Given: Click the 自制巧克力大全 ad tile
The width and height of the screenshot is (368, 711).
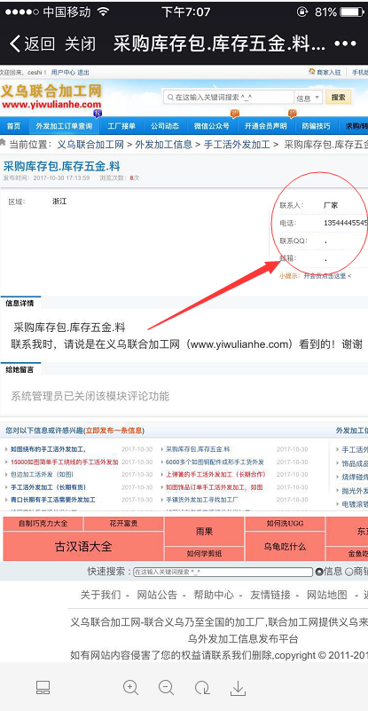Looking at the screenshot, I should (x=43, y=524).
